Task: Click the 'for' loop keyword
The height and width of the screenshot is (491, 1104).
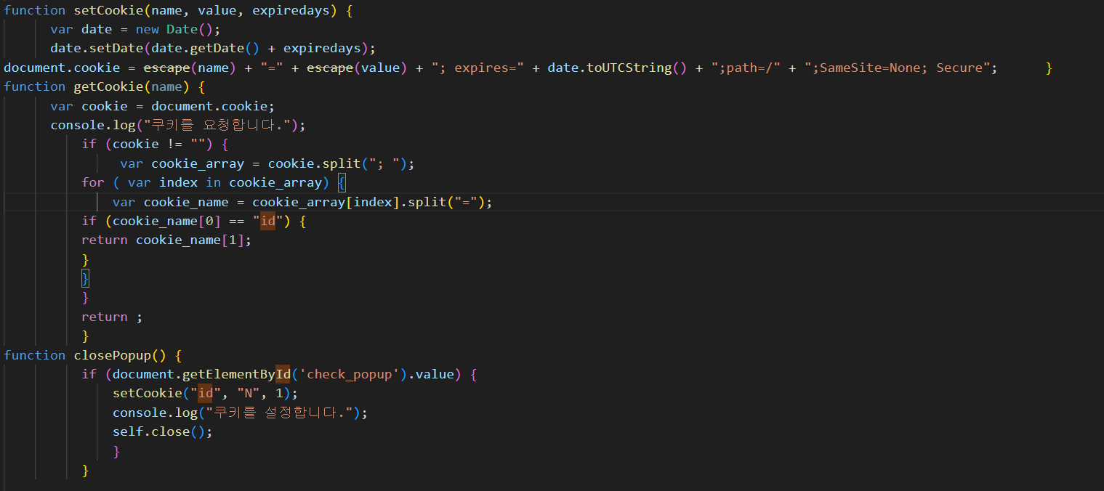Action: [x=93, y=182]
